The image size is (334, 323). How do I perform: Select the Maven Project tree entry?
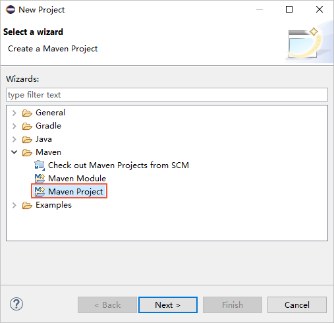click(x=69, y=191)
